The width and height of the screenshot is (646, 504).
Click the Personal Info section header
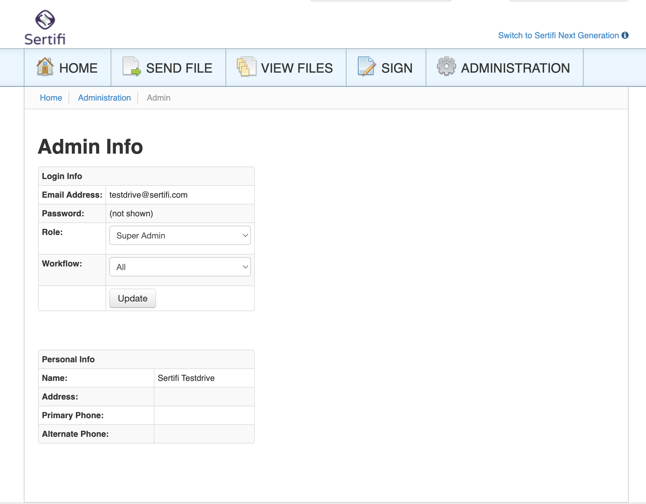146,359
